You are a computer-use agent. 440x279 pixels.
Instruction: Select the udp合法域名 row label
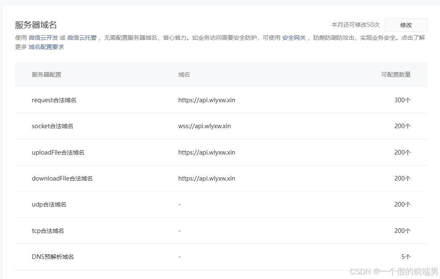49,205
